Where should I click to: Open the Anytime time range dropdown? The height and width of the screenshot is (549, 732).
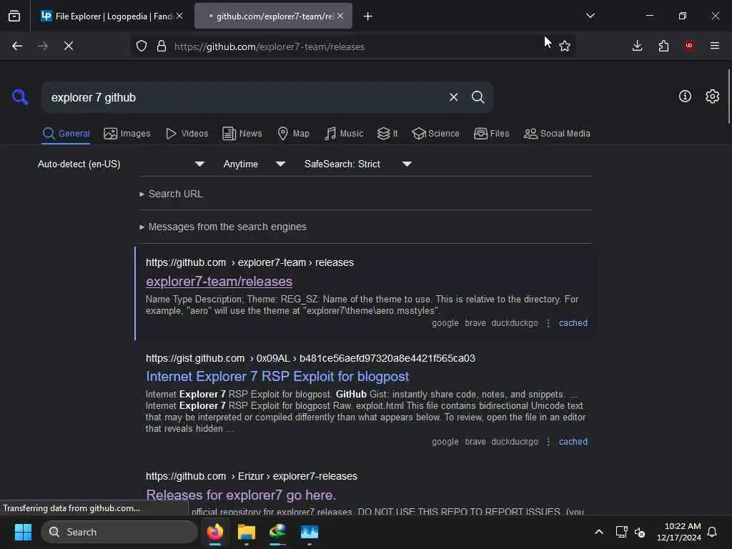(x=254, y=164)
